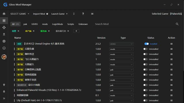
Task: Select the All filter tab
Action: click(15, 24)
